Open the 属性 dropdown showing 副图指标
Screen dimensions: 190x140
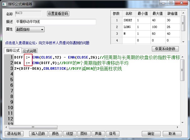click(30, 29)
